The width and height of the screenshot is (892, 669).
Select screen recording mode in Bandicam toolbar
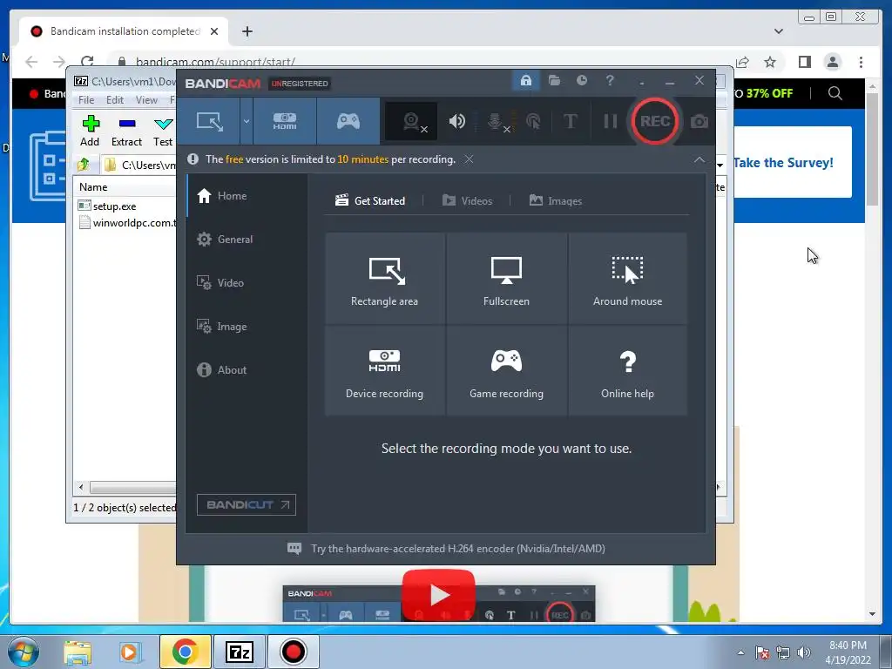[209, 121]
